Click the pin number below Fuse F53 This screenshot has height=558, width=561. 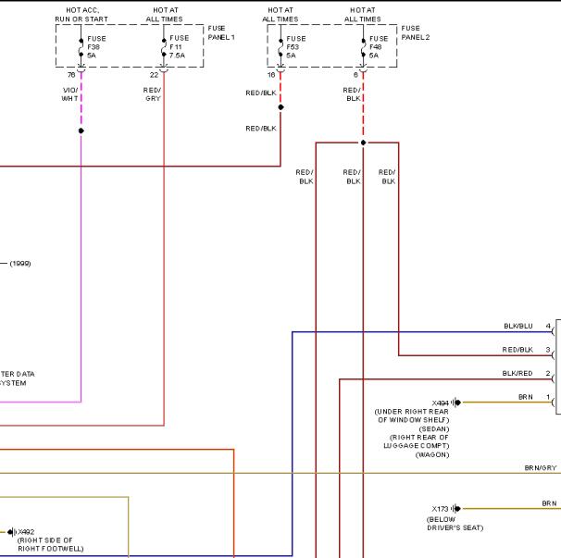(271, 75)
